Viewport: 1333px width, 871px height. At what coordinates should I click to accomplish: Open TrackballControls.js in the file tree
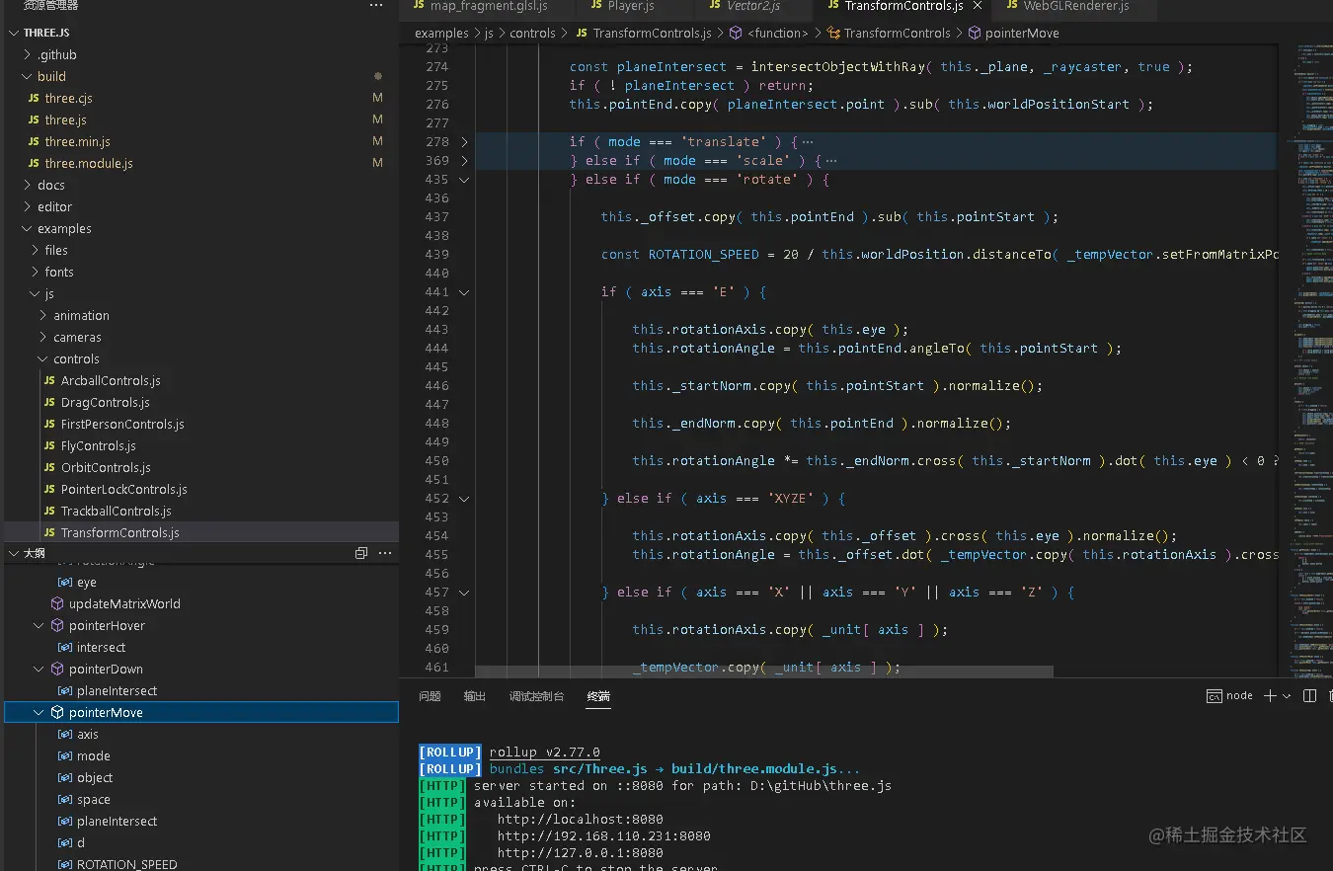(x=201, y=511)
